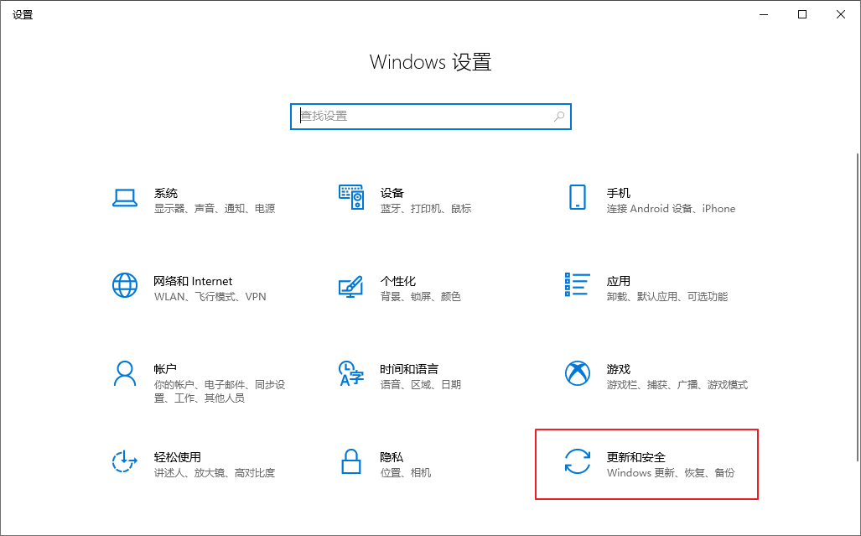Click the text WLAN、飞行模式、VPN
The width and height of the screenshot is (861, 536).
(210, 297)
